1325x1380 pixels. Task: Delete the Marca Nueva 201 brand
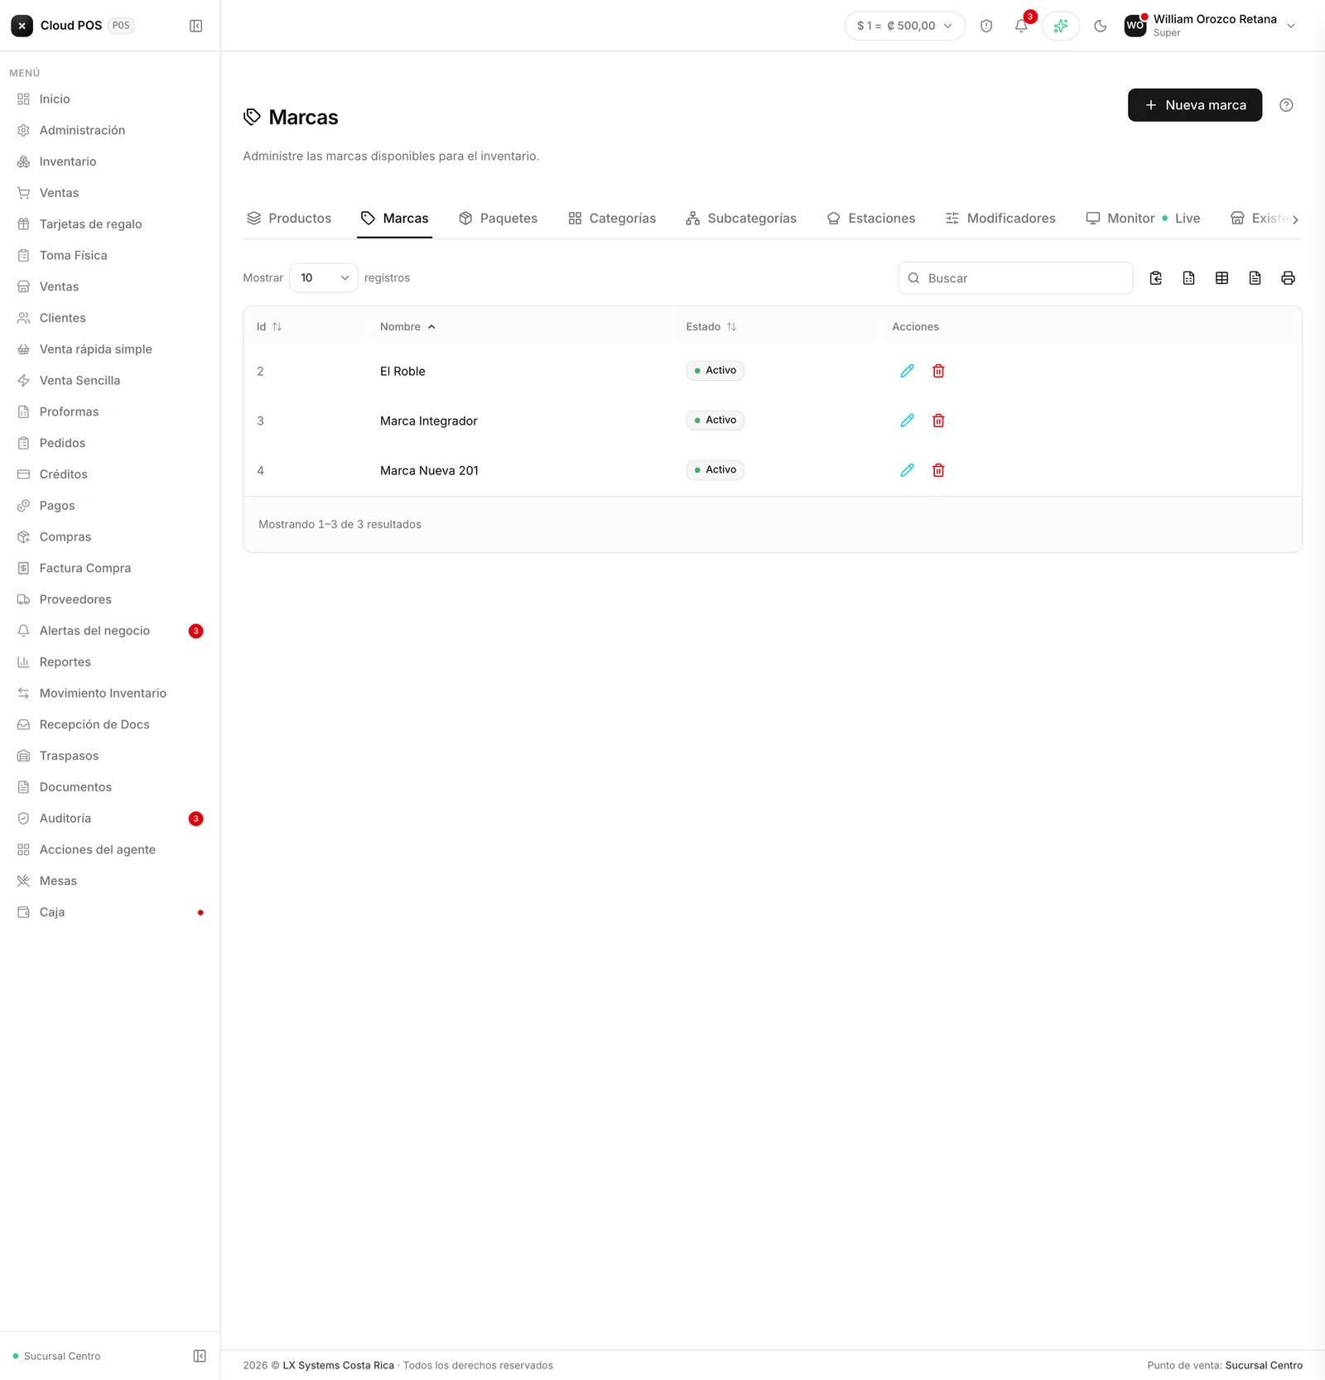pyautogui.click(x=939, y=470)
